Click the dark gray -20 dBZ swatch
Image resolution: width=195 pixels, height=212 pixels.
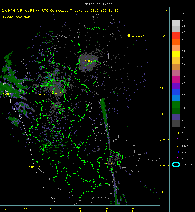[176, 124]
